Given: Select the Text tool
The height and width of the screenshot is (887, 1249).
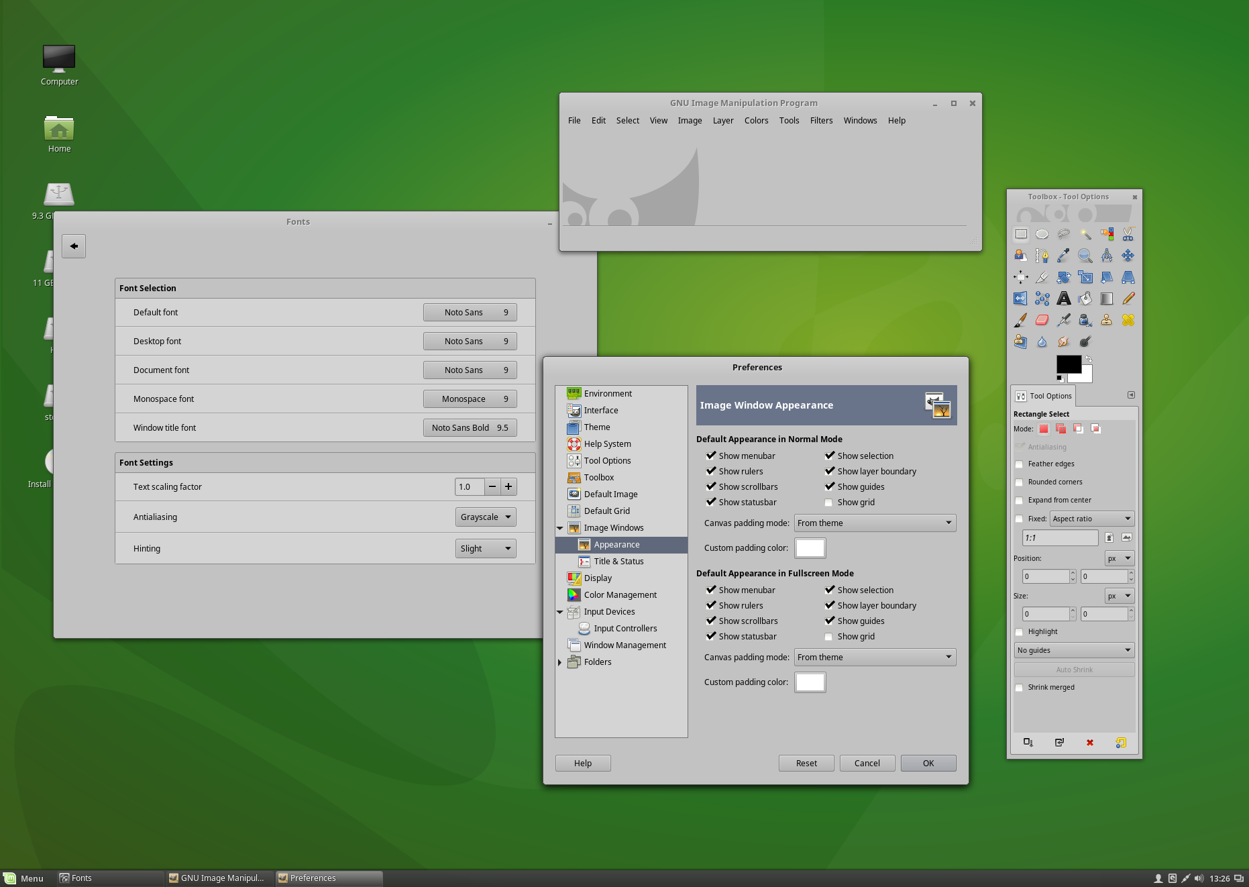Looking at the screenshot, I should point(1064,299).
